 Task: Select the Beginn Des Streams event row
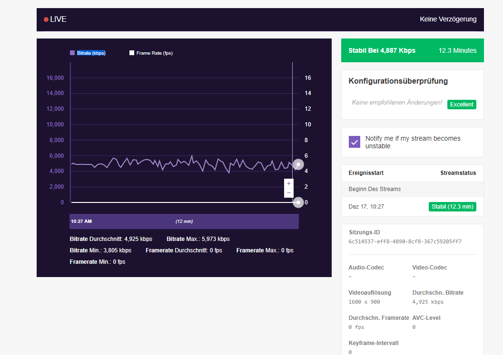[412, 189]
